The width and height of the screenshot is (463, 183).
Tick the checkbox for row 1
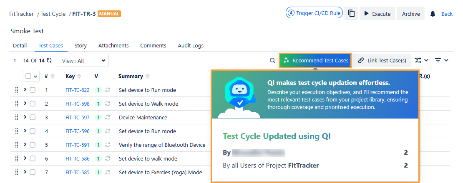coord(33,90)
